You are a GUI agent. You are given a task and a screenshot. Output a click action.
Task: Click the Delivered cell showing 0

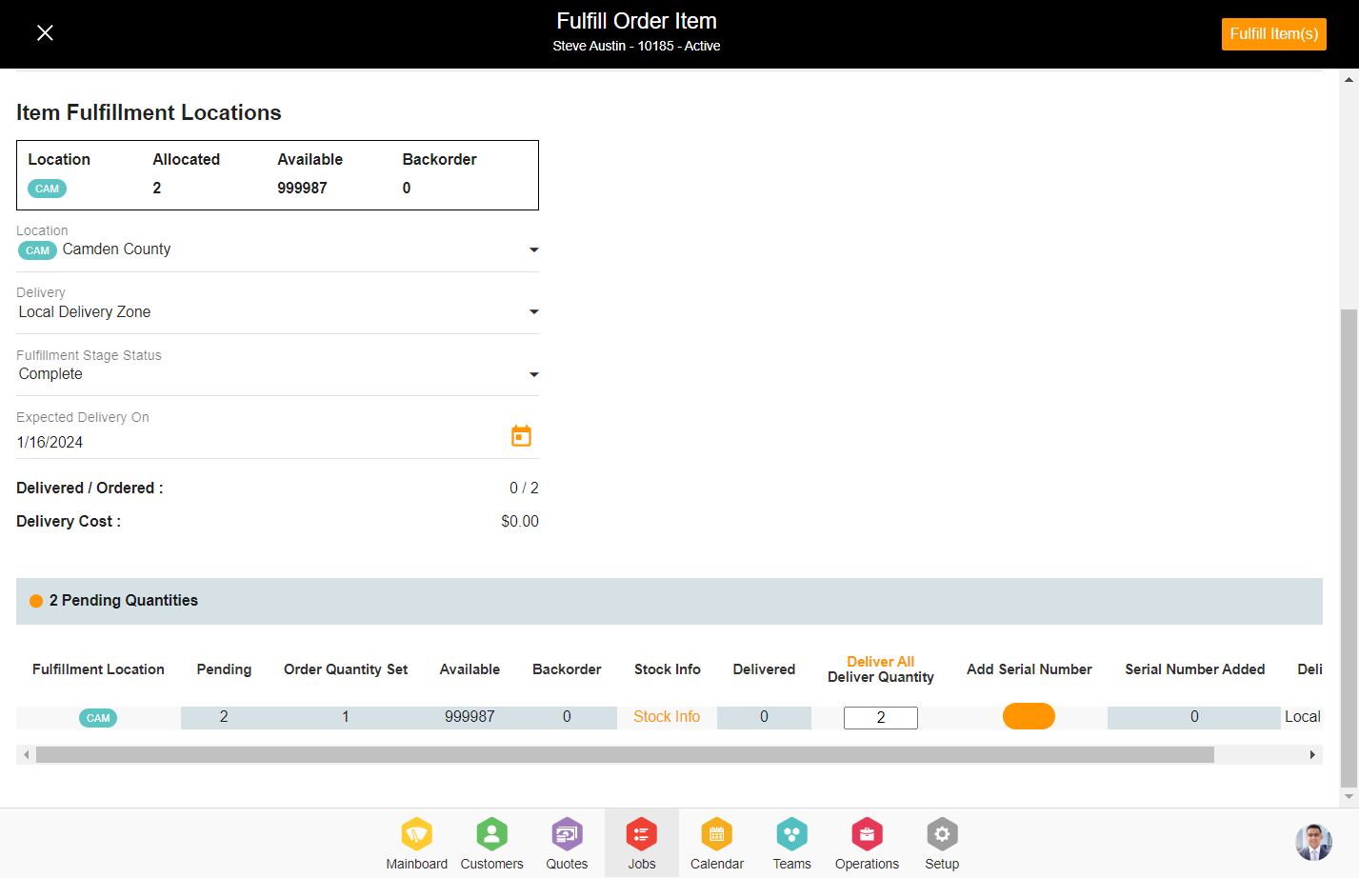coord(764,716)
